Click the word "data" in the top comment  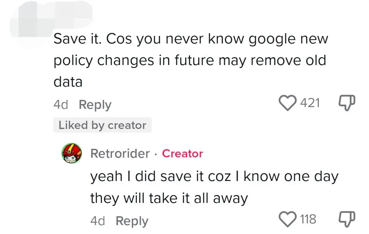68,82
